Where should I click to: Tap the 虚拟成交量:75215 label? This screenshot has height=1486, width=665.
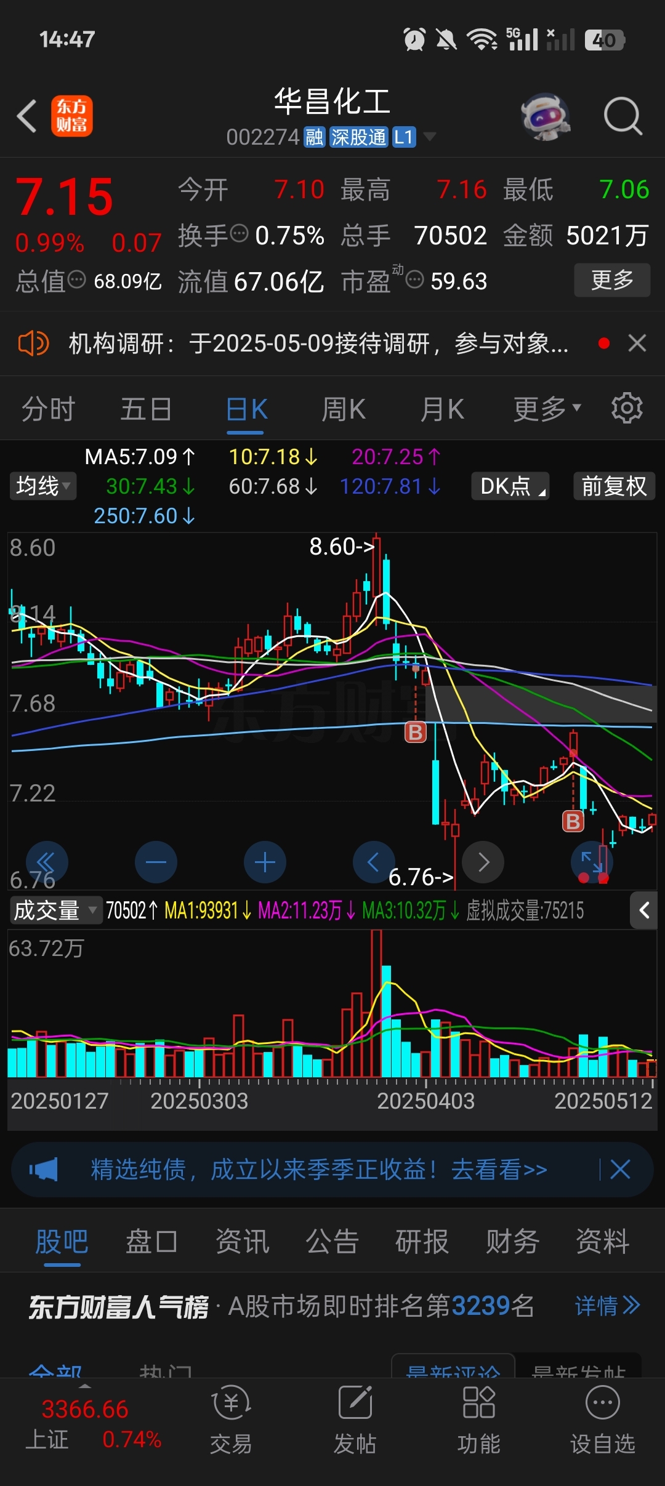[x=525, y=910]
